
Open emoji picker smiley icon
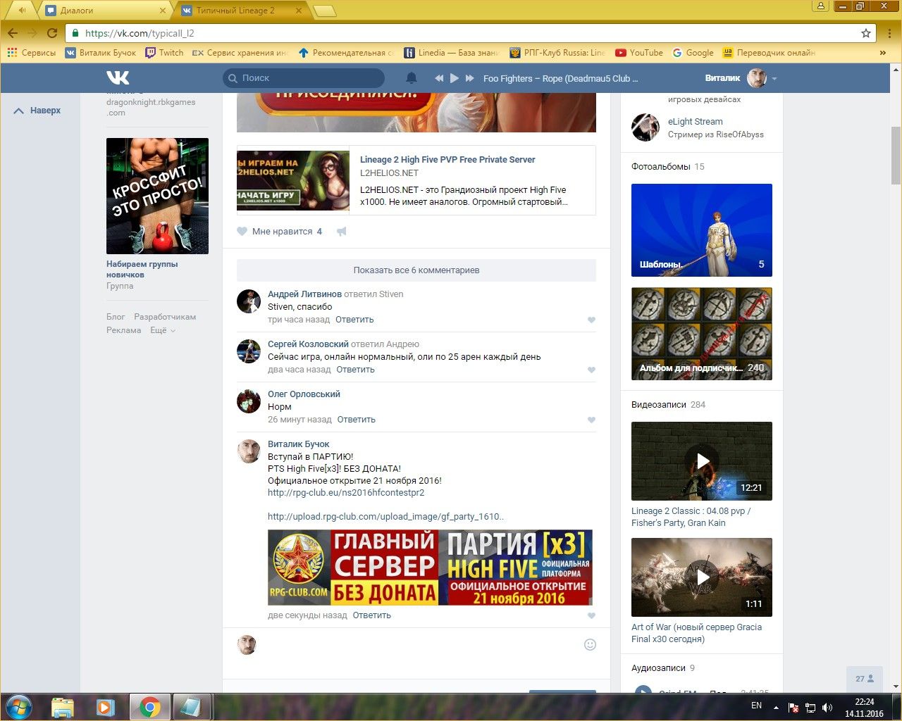click(591, 644)
